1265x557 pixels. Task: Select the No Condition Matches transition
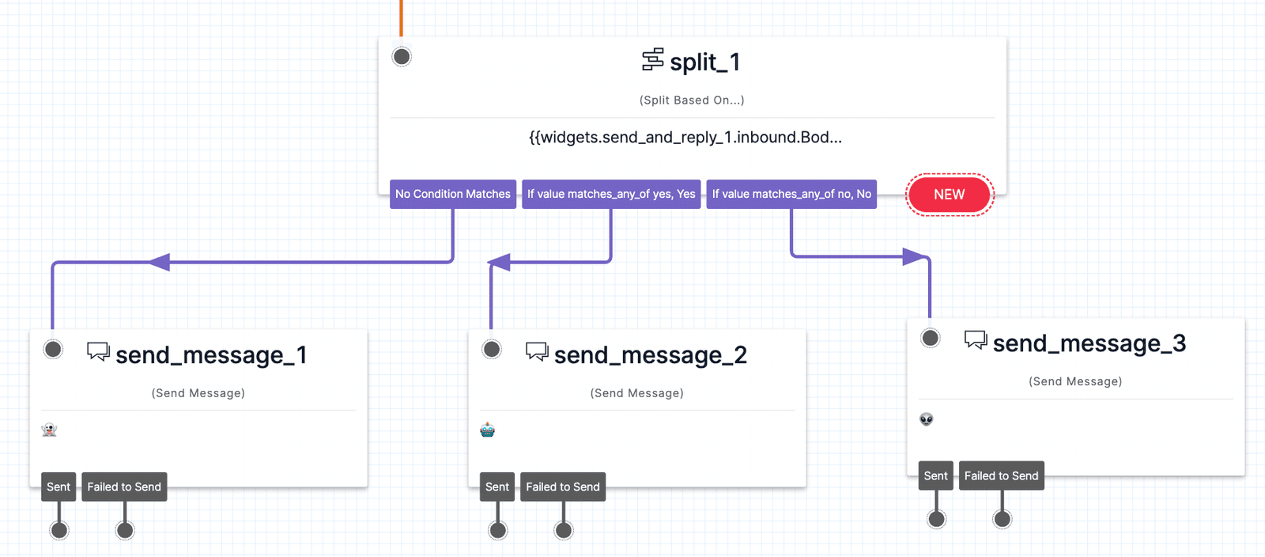click(x=452, y=194)
